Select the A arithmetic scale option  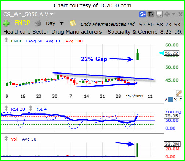[166, 100]
